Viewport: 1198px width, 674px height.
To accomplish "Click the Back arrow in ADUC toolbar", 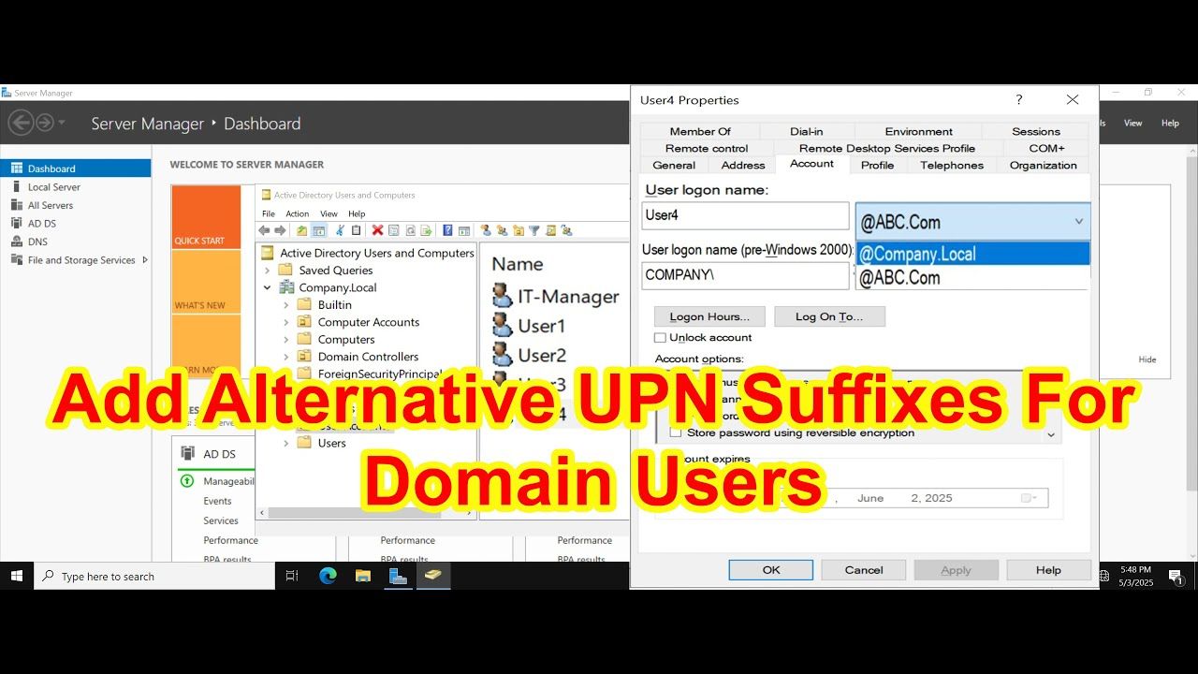I will [x=264, y=230].
